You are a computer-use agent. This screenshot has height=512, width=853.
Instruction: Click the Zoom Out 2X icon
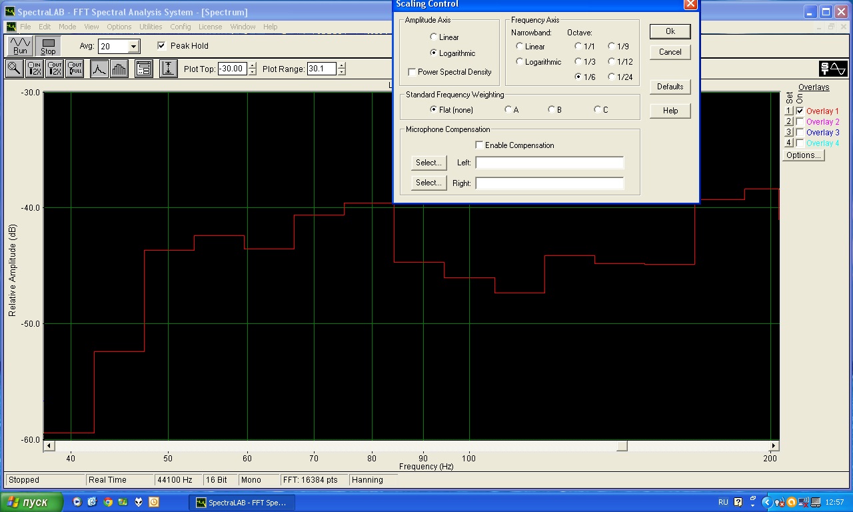point(54,69)
